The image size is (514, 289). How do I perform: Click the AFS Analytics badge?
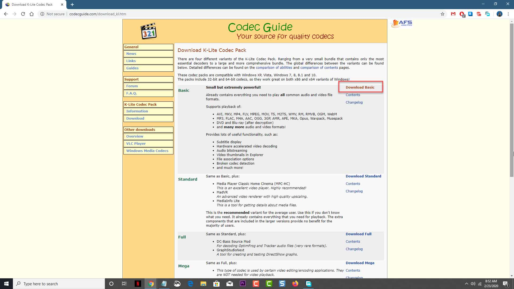pyautogui.click(x=402, y=24)
